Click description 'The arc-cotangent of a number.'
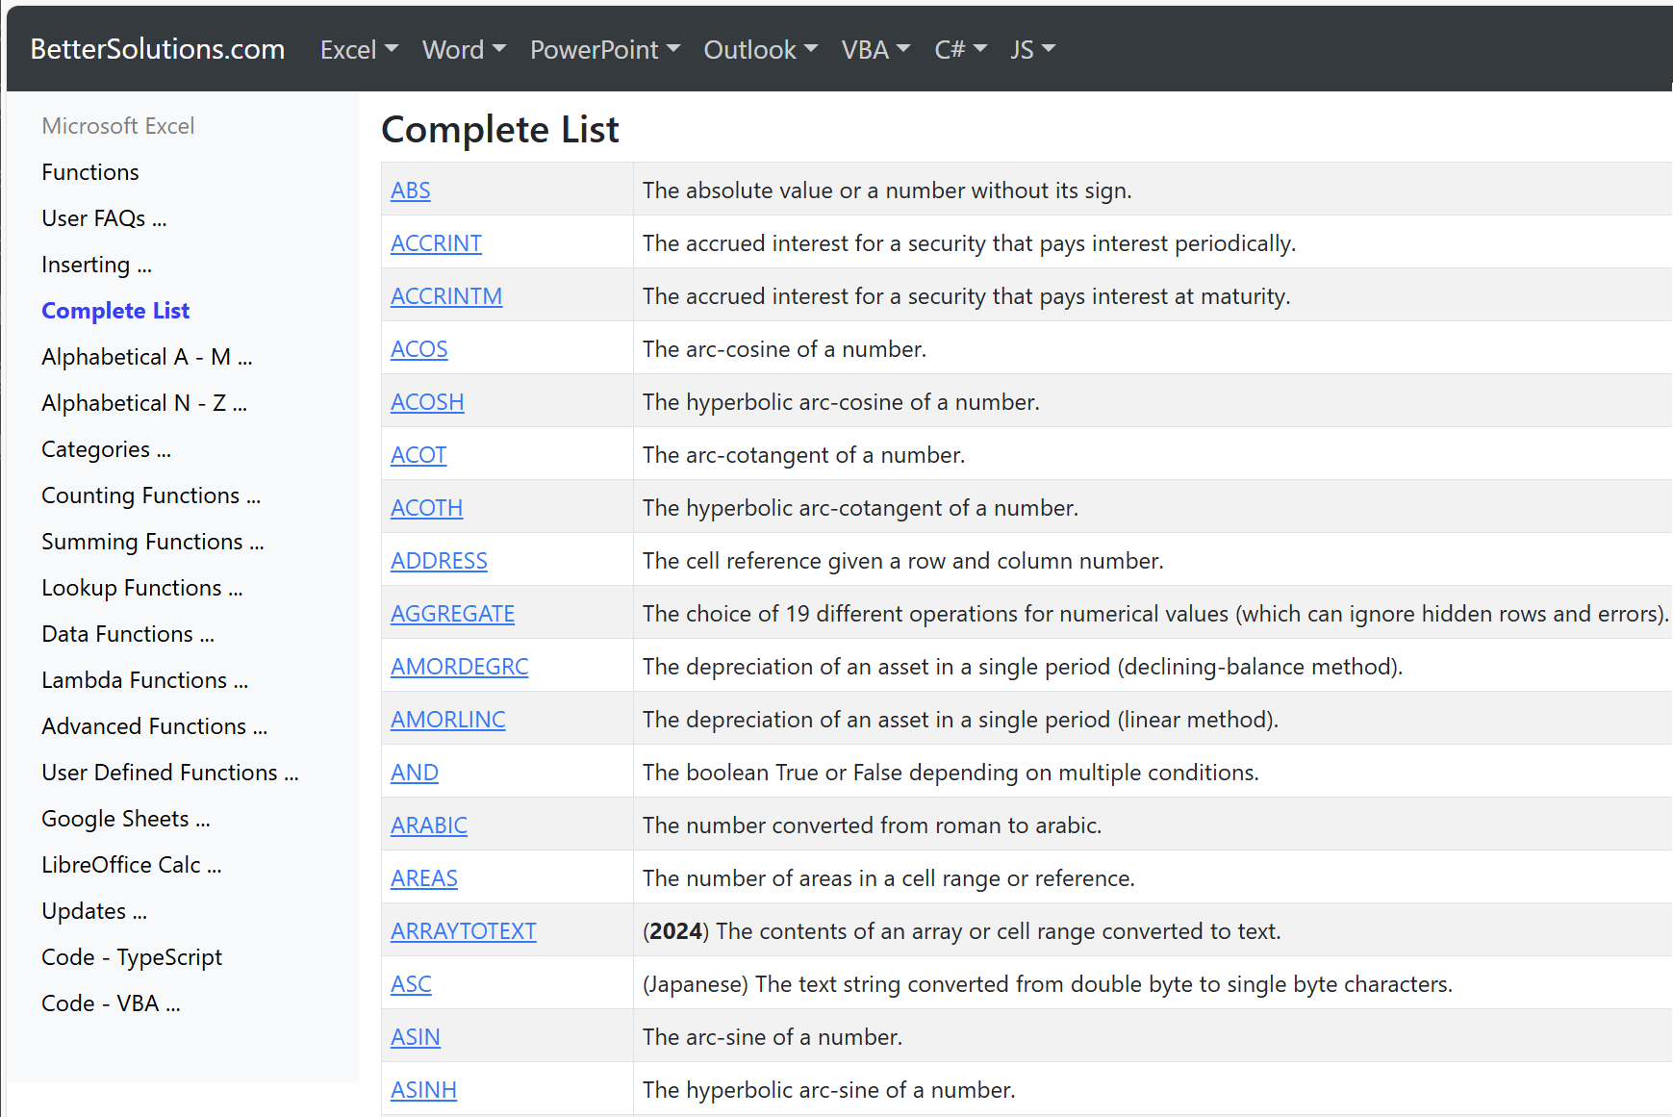 point(803,455)
